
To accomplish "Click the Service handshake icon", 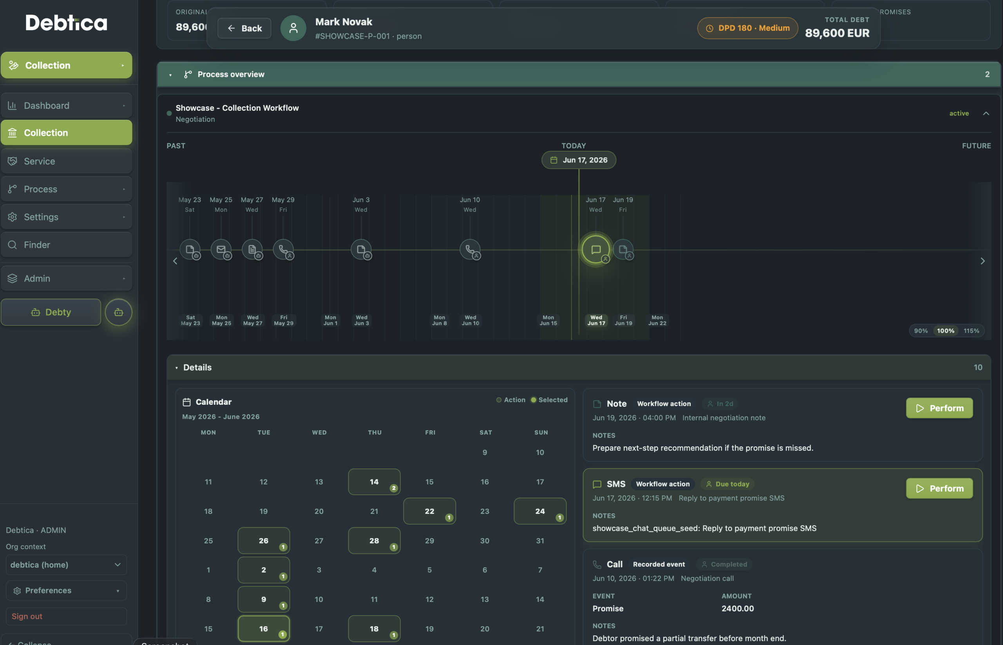I will point(12,161).
